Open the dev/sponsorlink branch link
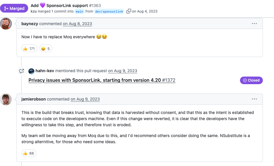The image size is (274, 166). click(109, 11)
